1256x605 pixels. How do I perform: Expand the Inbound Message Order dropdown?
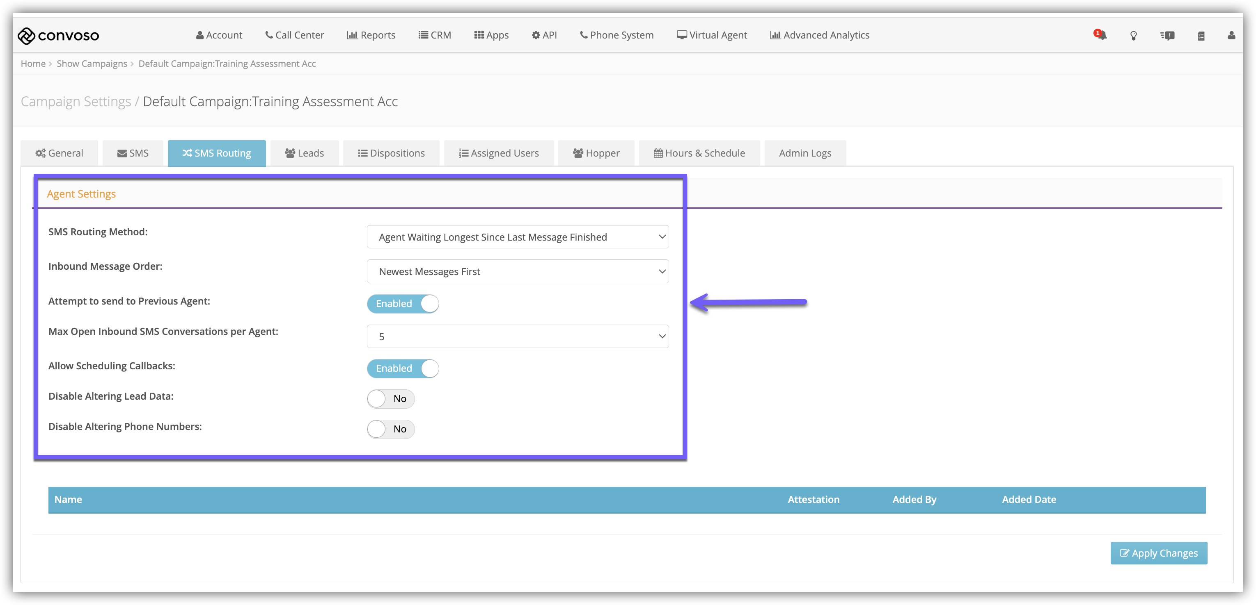click(x=517, y=272)
